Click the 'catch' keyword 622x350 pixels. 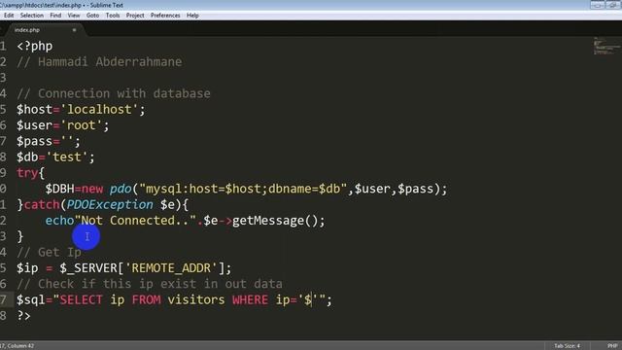click(x=42, y=205)
